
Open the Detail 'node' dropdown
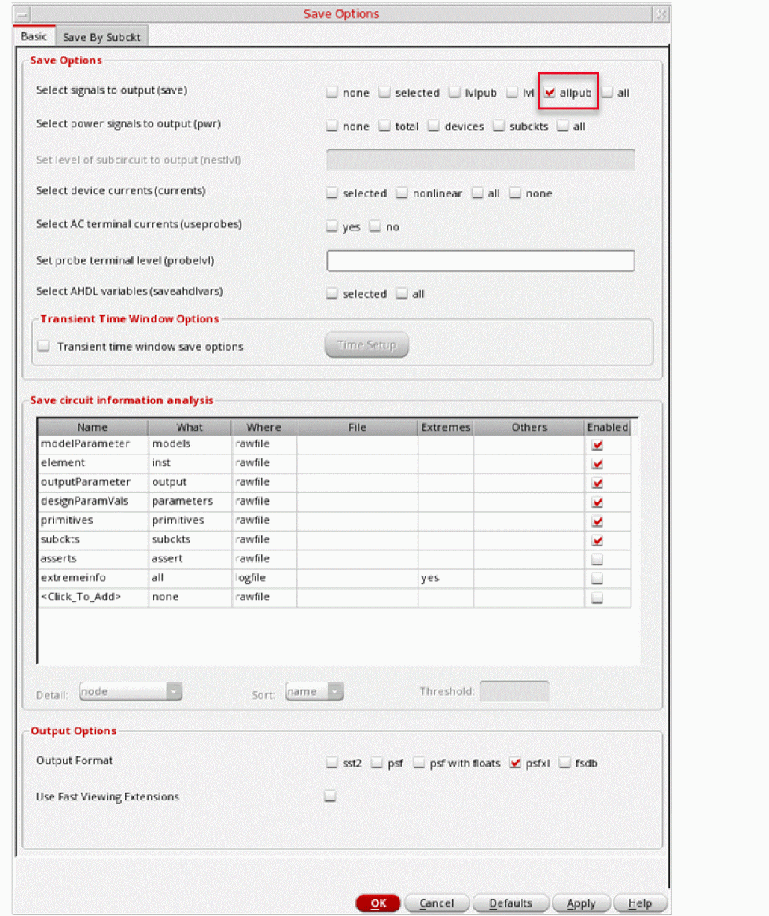[131, 692]
